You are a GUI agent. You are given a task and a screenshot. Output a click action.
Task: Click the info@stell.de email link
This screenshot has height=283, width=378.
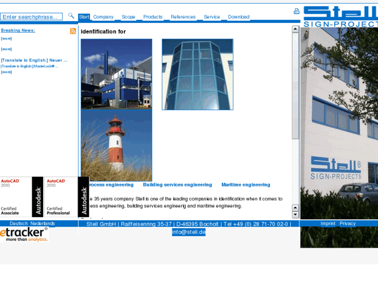pyautogui.click(x=189, y=232)
